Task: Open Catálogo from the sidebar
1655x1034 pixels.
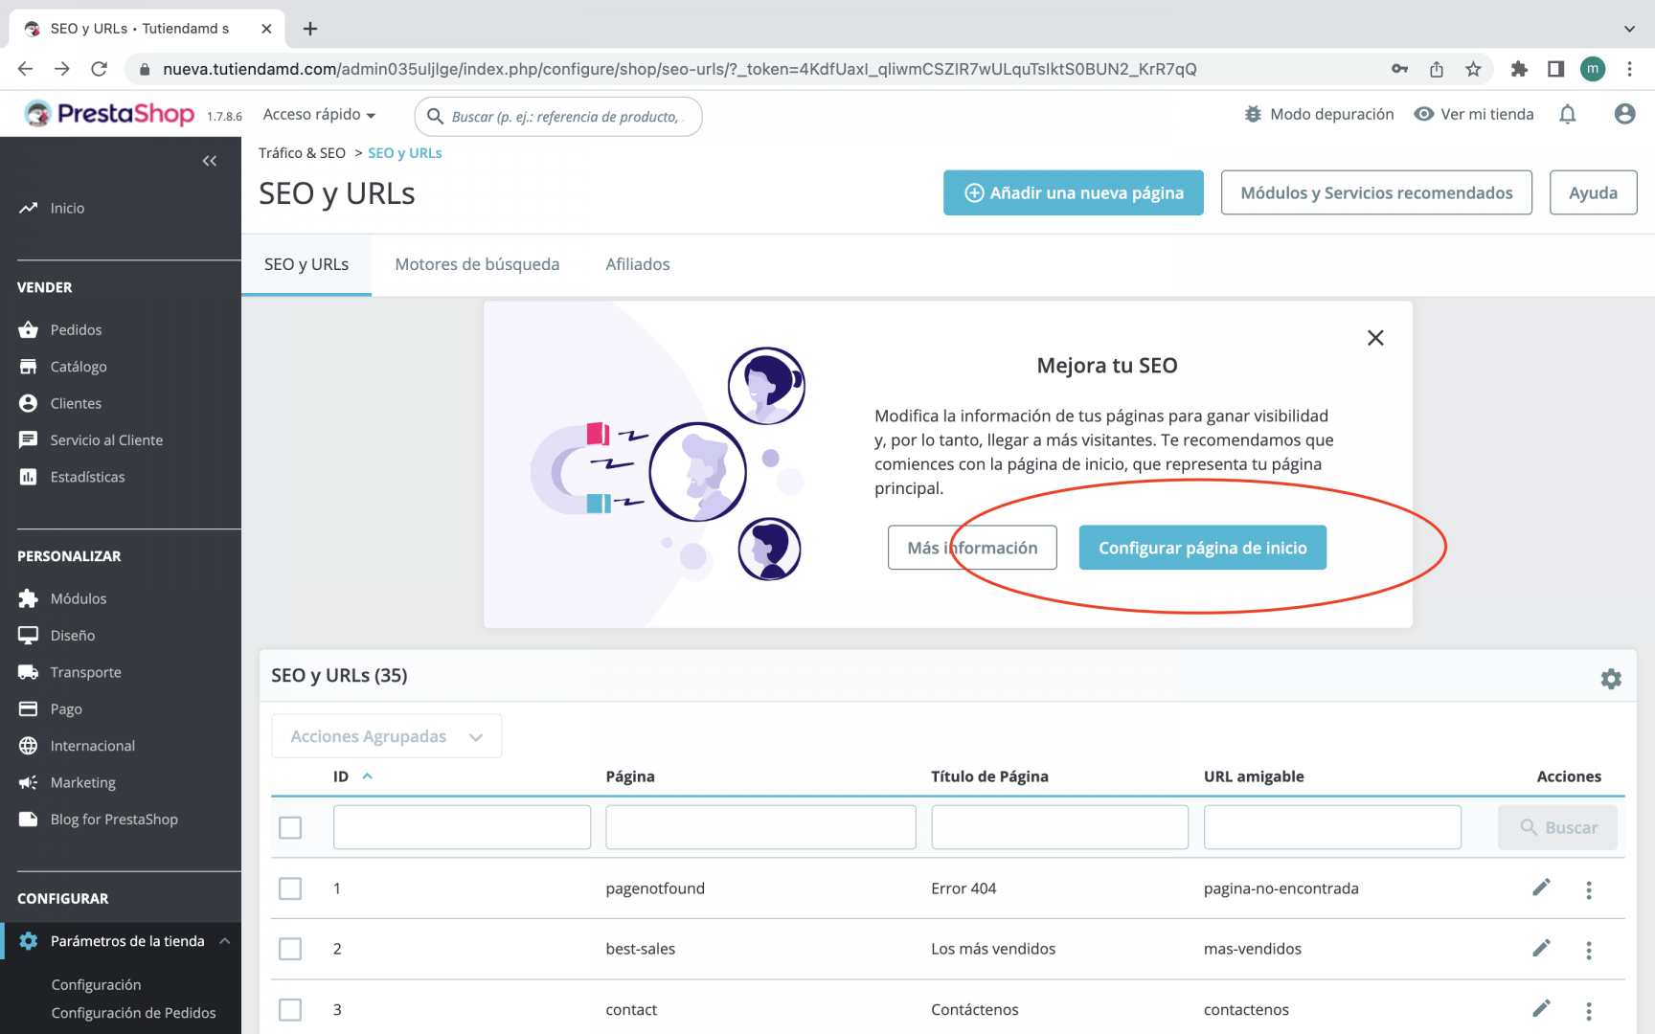Action: (x=79, y=367)
